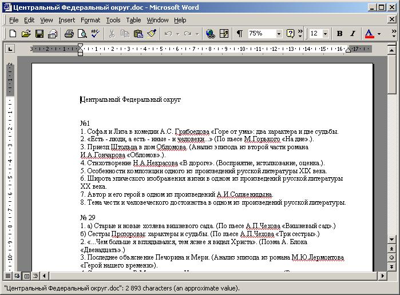
Task: Click the Format Painter brush icon
Action: 152,34
